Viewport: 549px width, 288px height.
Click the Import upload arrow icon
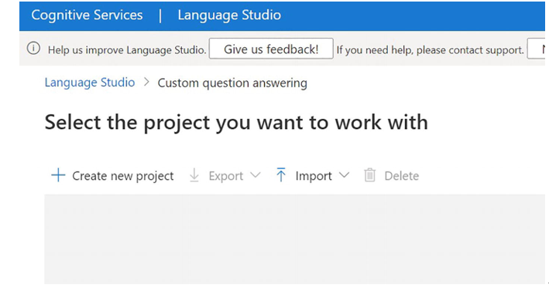click(x=281, y=175)
